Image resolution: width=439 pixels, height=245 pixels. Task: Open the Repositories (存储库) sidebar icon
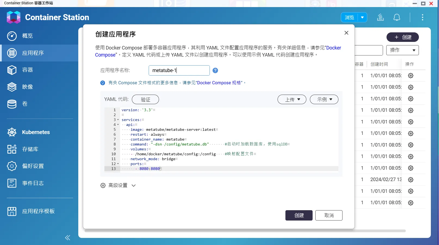(x=12, y=149)
